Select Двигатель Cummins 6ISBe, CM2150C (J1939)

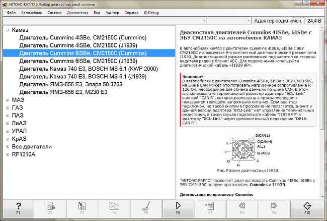pyautogui.click(x=78, y=61)
